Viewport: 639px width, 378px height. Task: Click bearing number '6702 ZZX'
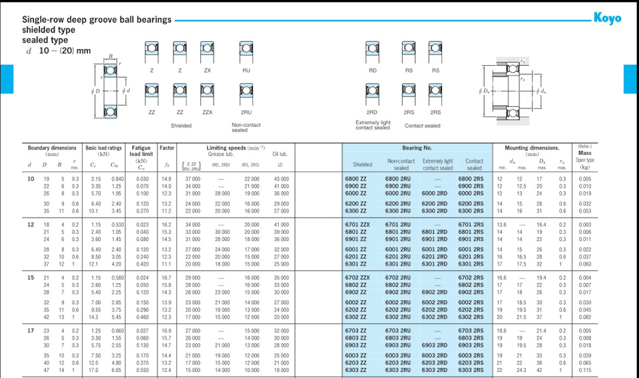point(357,278)
